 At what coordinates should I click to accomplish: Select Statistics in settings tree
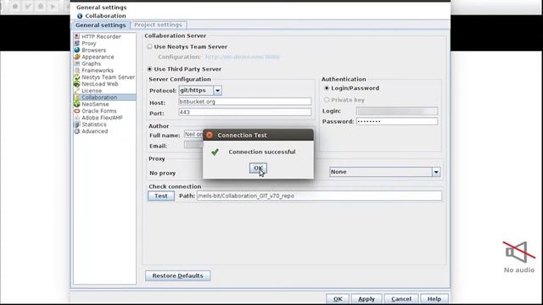(94, 125)
